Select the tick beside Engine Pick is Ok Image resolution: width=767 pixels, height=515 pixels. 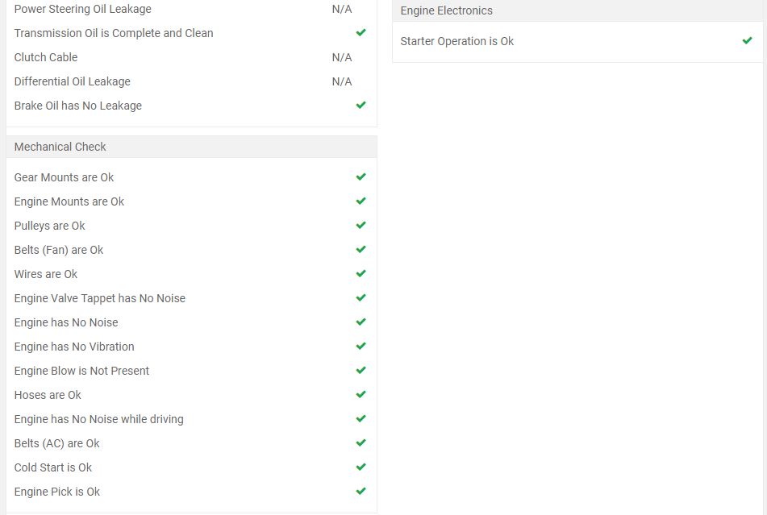(x=361, y=491)
